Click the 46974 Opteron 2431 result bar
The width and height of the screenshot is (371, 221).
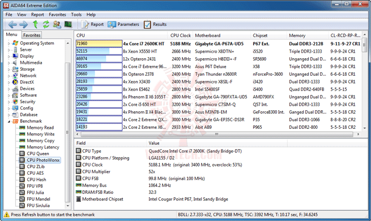tap(99, 59)
